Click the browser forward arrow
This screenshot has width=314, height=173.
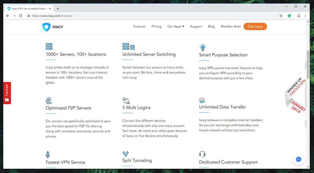tap(14, 16)
